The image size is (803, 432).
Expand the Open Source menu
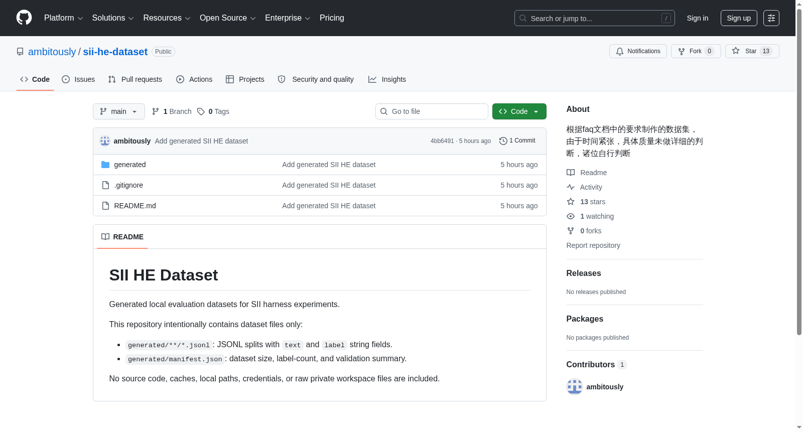pyautogui.click(x=228, y=18)
